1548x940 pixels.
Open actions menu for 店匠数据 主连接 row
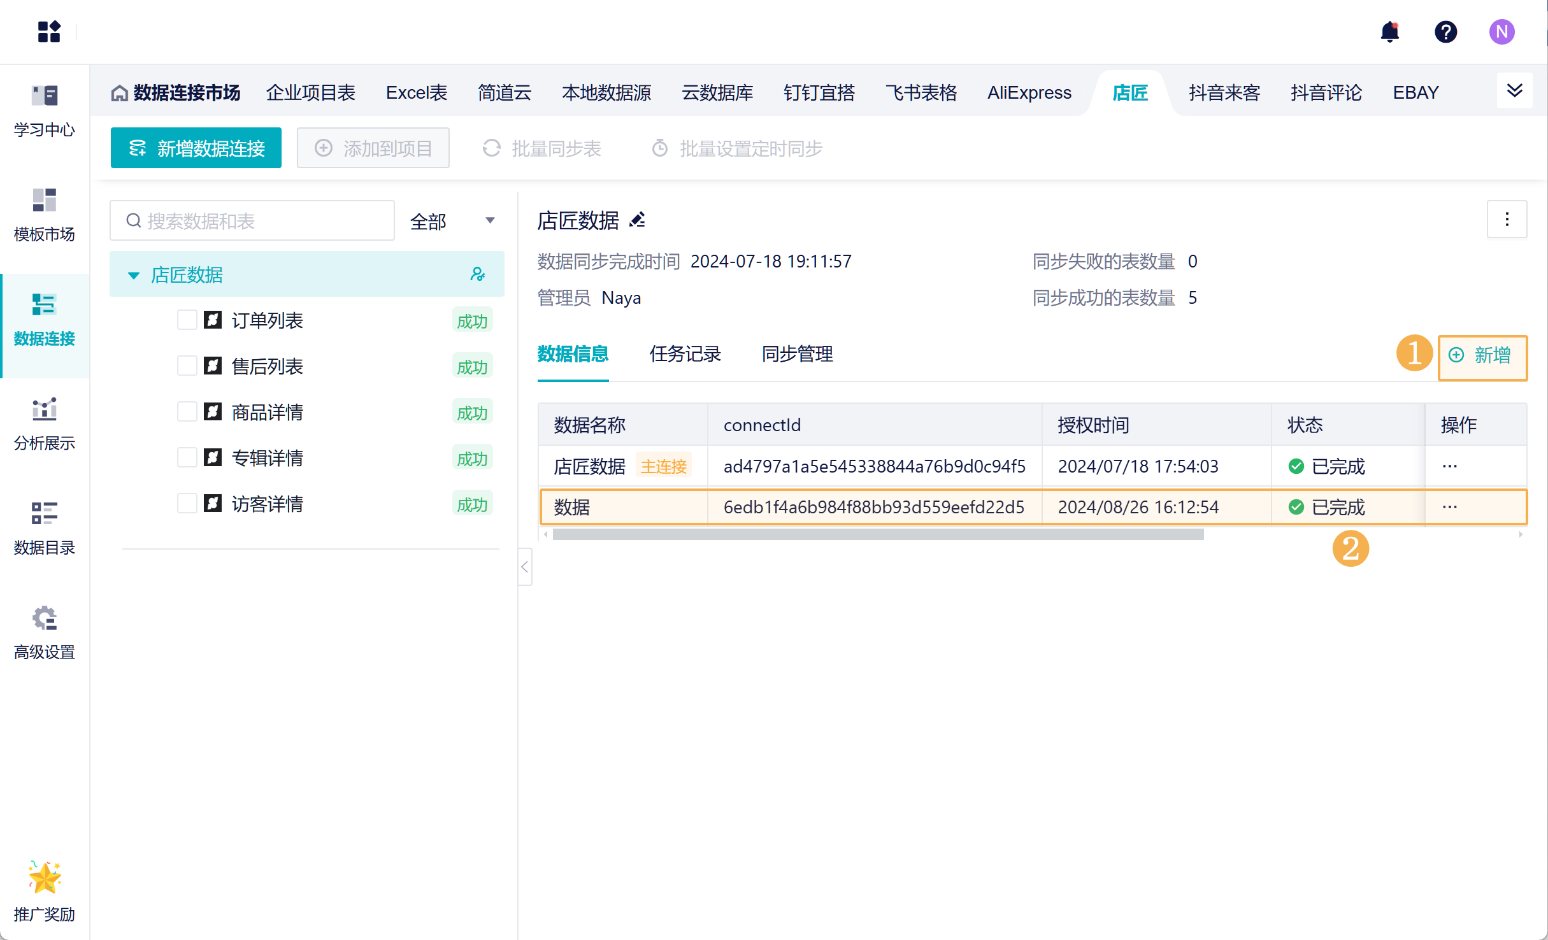pyautogui.click(x=1450, y=466)
